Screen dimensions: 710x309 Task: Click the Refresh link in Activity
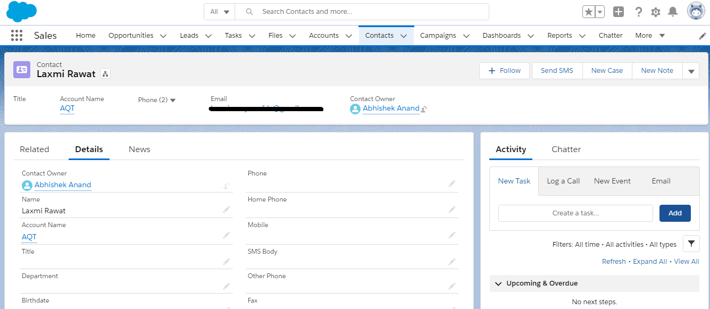(x=614, y=262)
